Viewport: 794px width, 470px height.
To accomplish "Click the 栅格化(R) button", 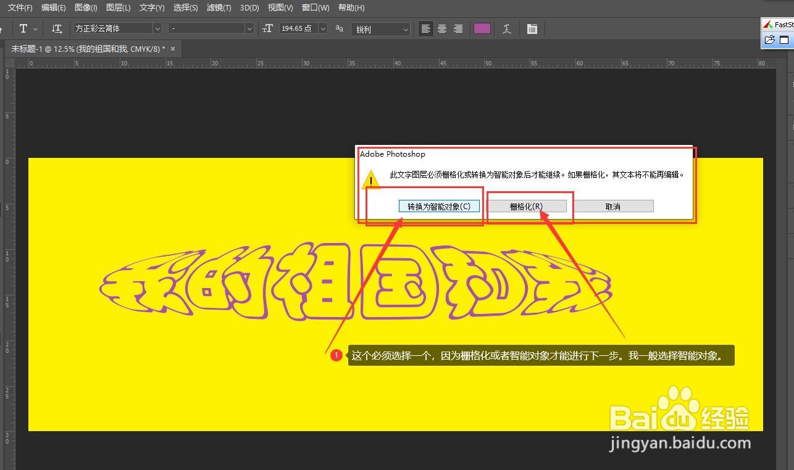I will pos(526,207).
